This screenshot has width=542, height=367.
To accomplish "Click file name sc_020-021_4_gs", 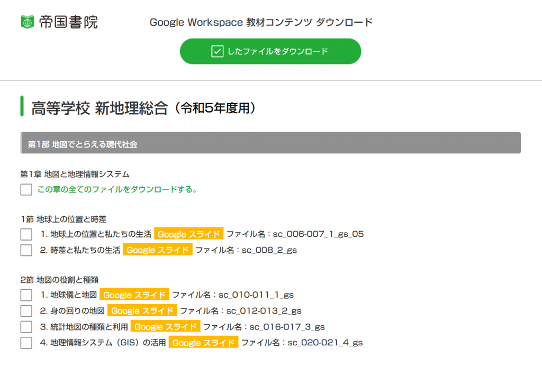I will [326, 343].
